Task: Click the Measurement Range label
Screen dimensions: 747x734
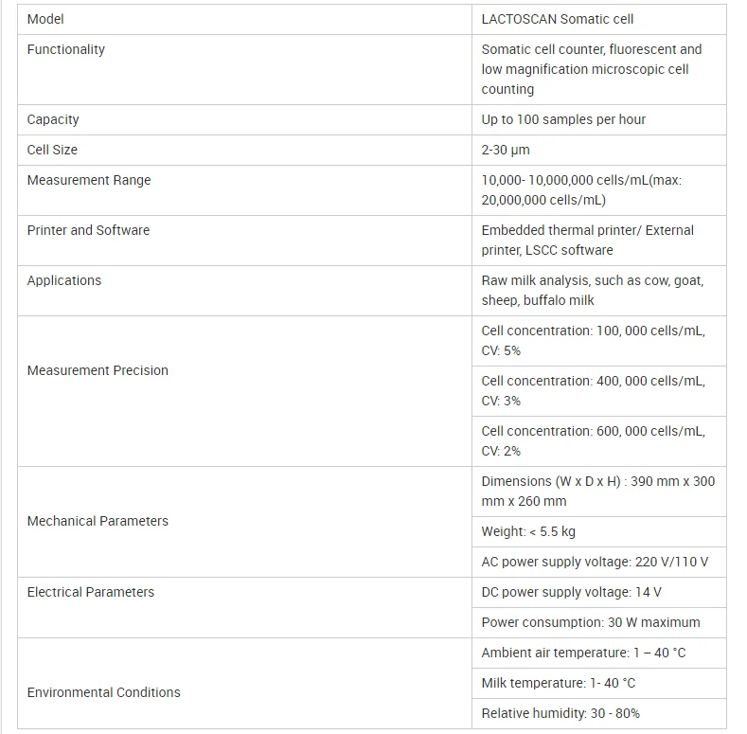Action: pos(89,180)
